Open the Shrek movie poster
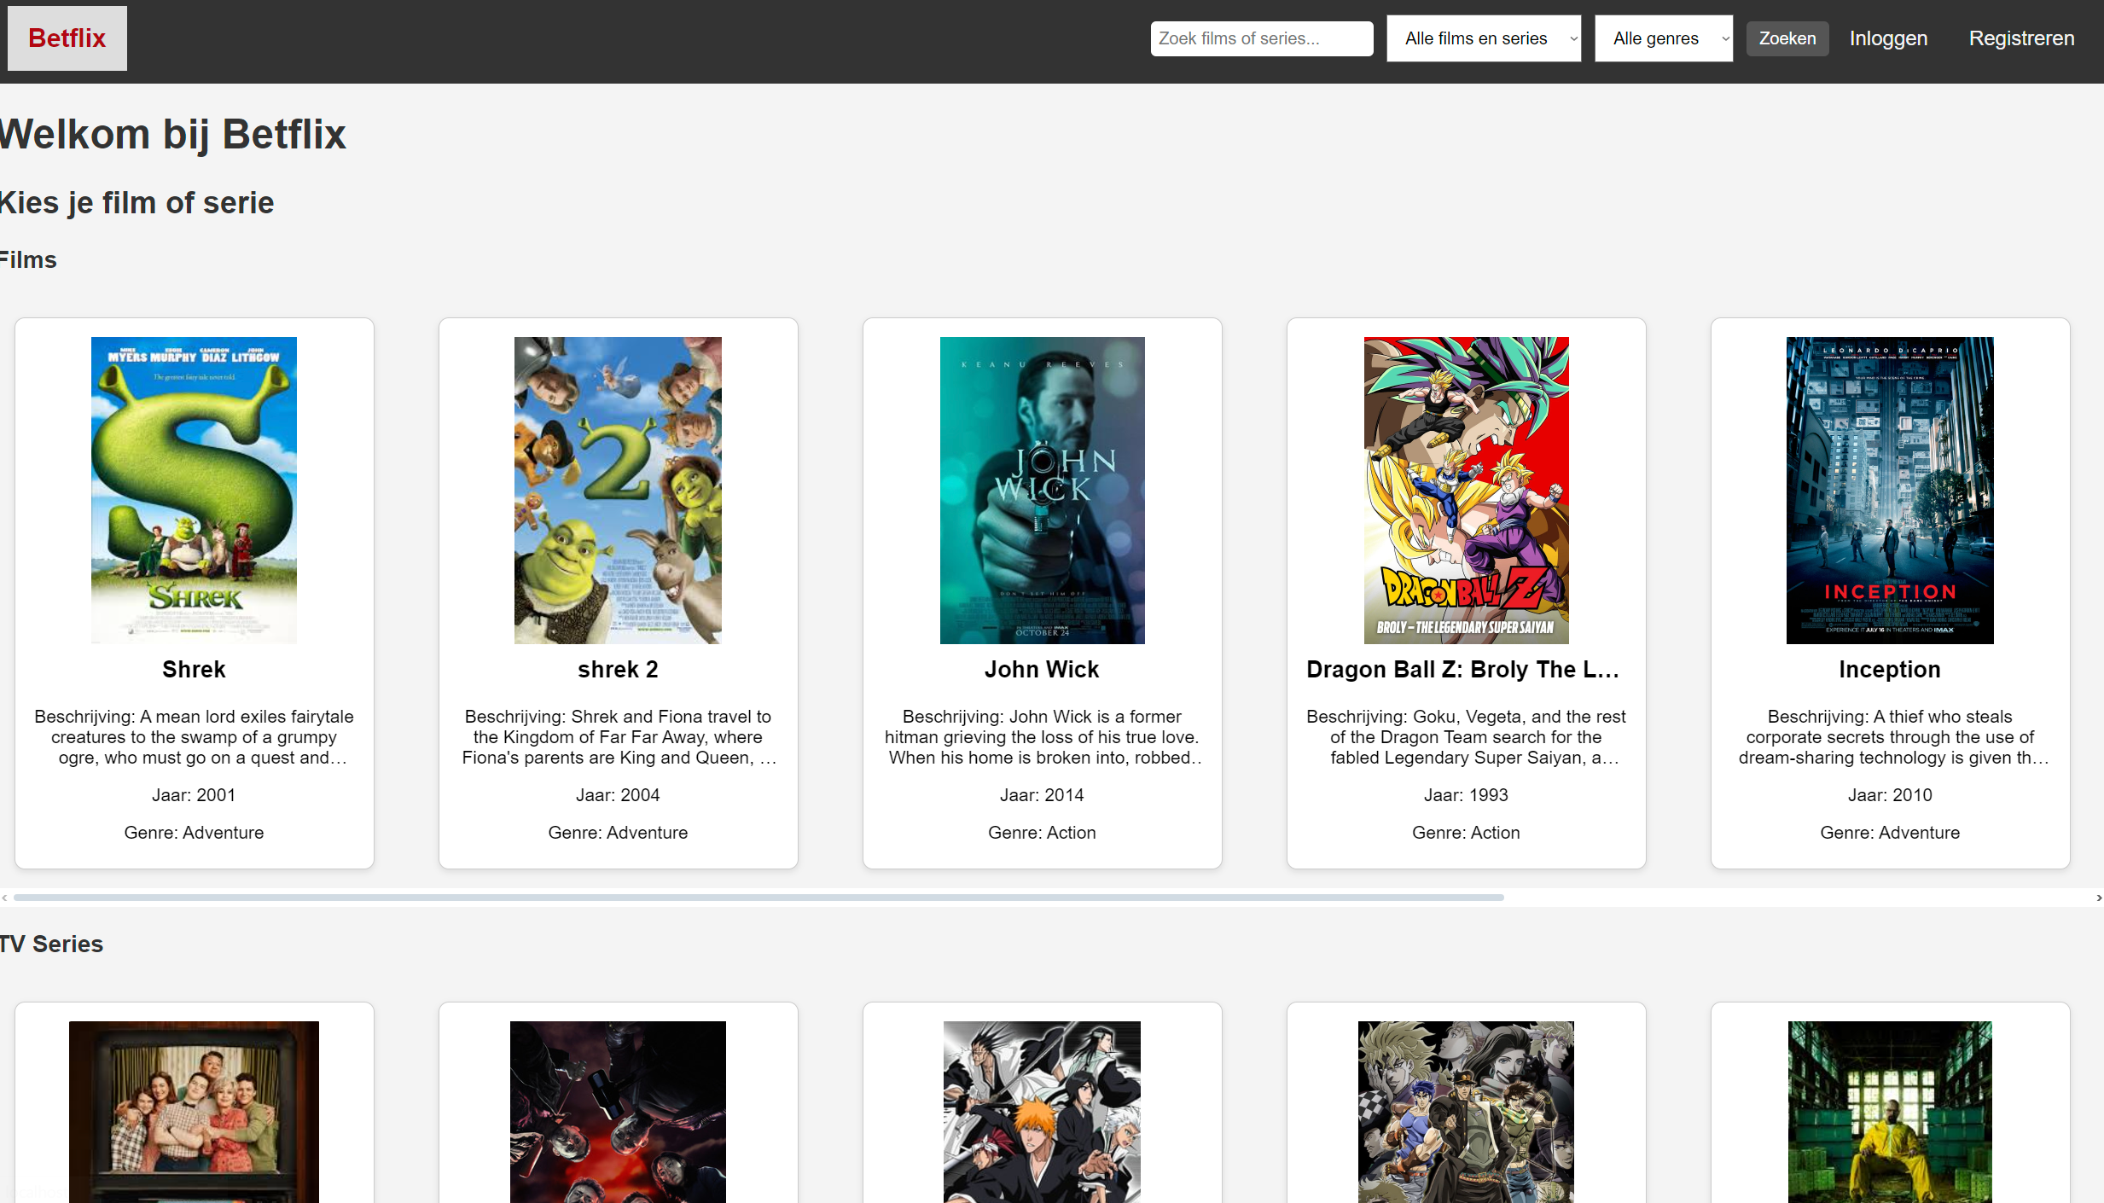This screenshot has height=1203, width=2104. (x=194, y=490)
